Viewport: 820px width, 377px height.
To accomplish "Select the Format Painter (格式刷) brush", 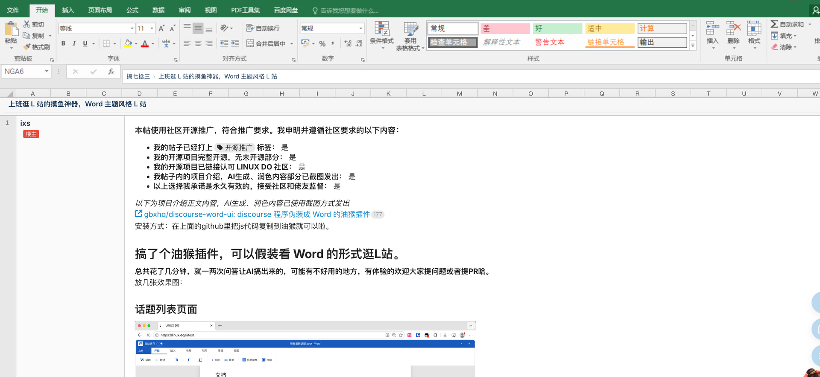I will [27, 47].
